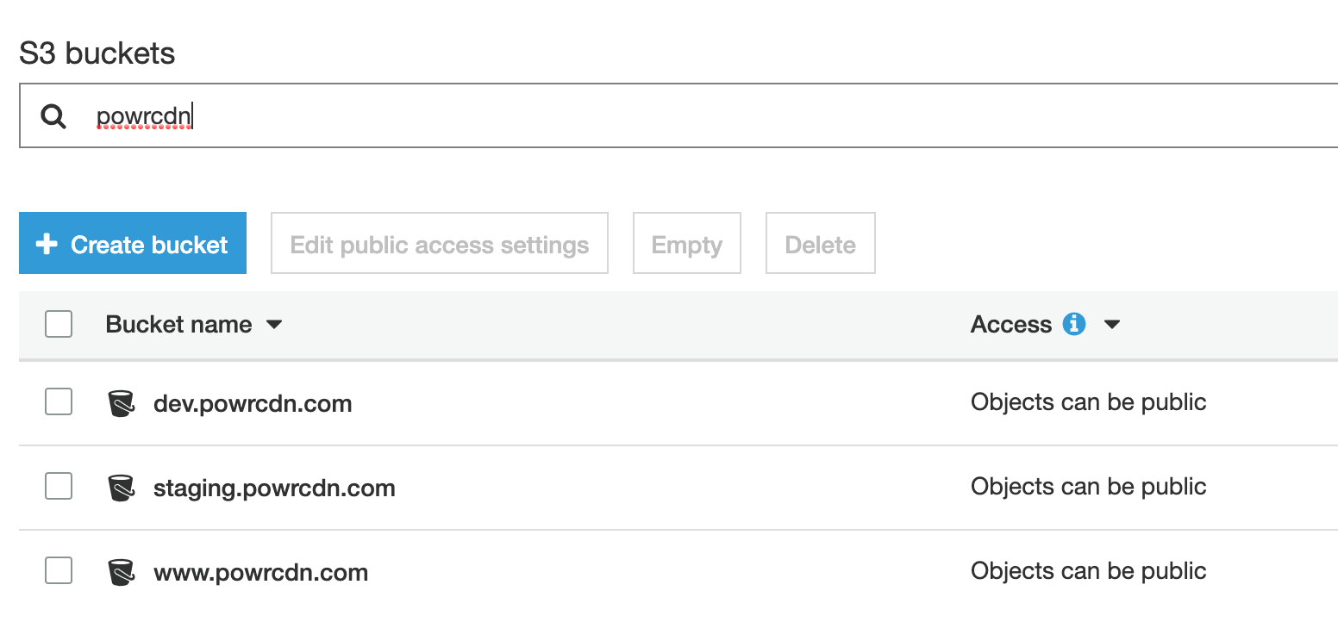Click the bucket icon beside staging.powrcdn.com
The height and width of the screenshot is (622, 1338).
[122, 488]
